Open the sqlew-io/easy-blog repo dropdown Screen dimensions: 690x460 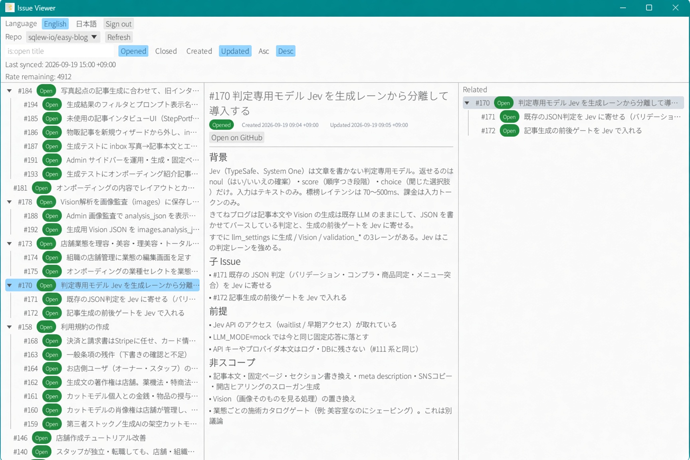pos(63,37)
